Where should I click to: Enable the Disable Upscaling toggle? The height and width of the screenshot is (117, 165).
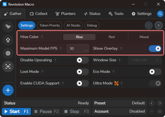tap(82, 60)
